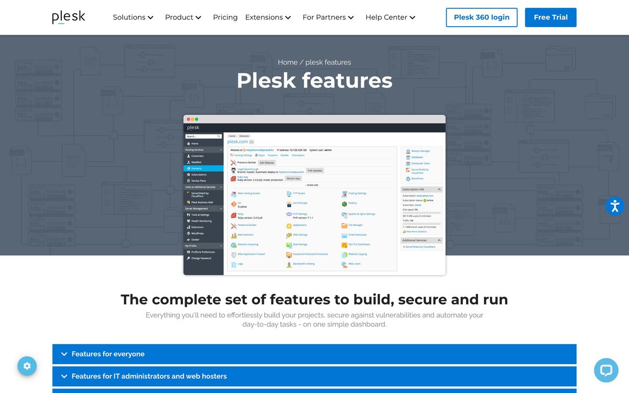Click the Node.js icon in dashboard

[344, 204]
